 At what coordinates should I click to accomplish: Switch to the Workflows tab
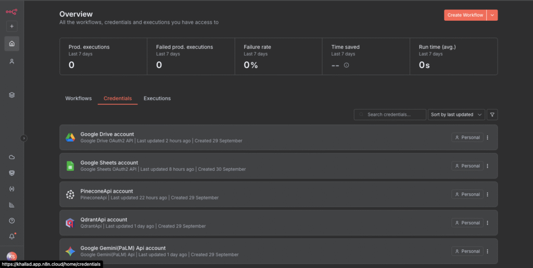[78, 99]
